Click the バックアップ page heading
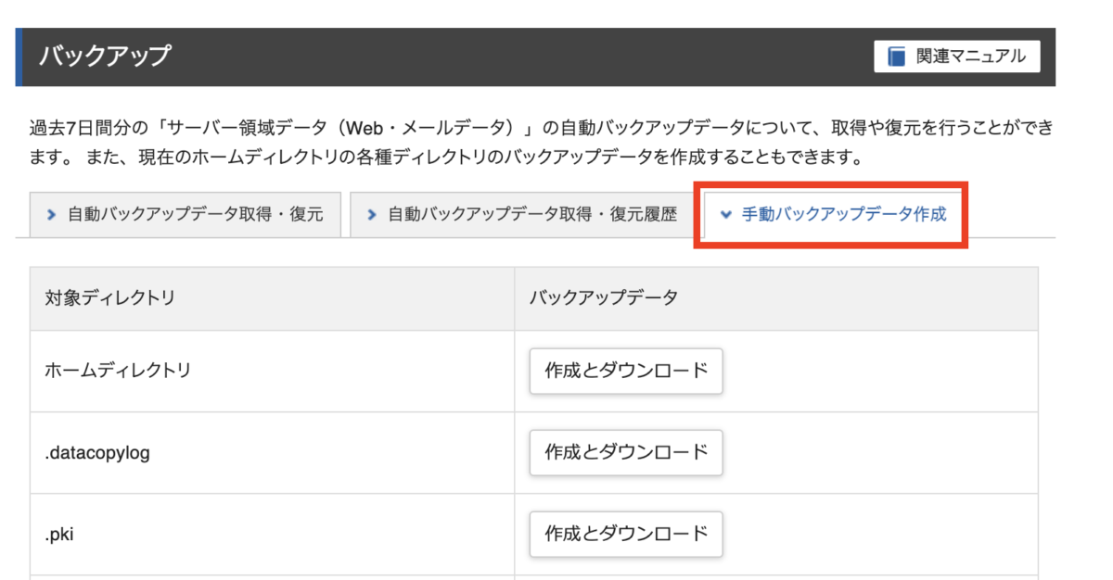The image size is (1113, 580). click(x=105, y=56)
